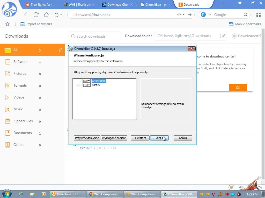Select the Pictures category

pos(32,73)
